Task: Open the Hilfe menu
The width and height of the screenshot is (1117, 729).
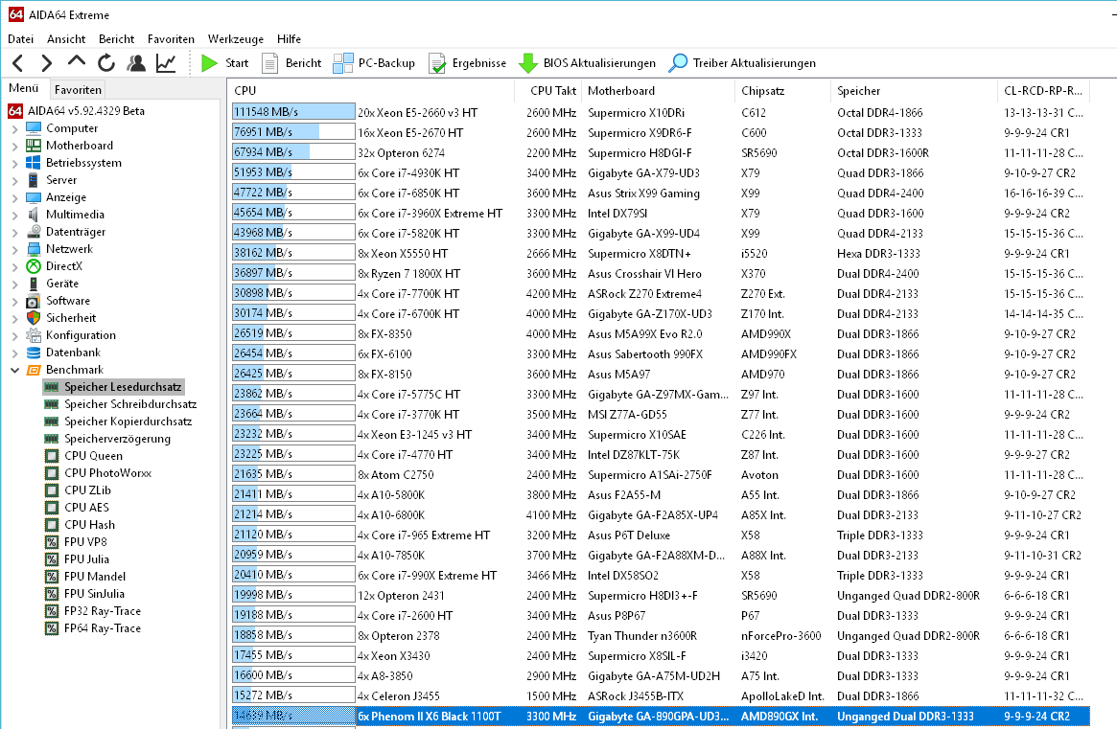Action: point(289,39)
